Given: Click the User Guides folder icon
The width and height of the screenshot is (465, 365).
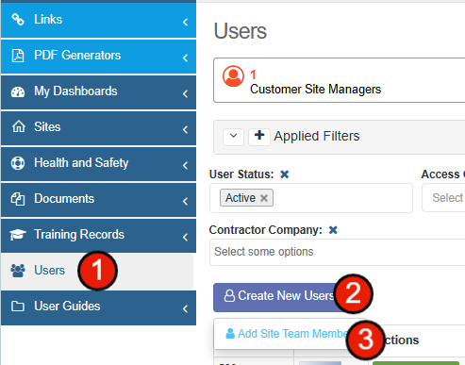Looking at the screenshot, I should tap(18, 307).
